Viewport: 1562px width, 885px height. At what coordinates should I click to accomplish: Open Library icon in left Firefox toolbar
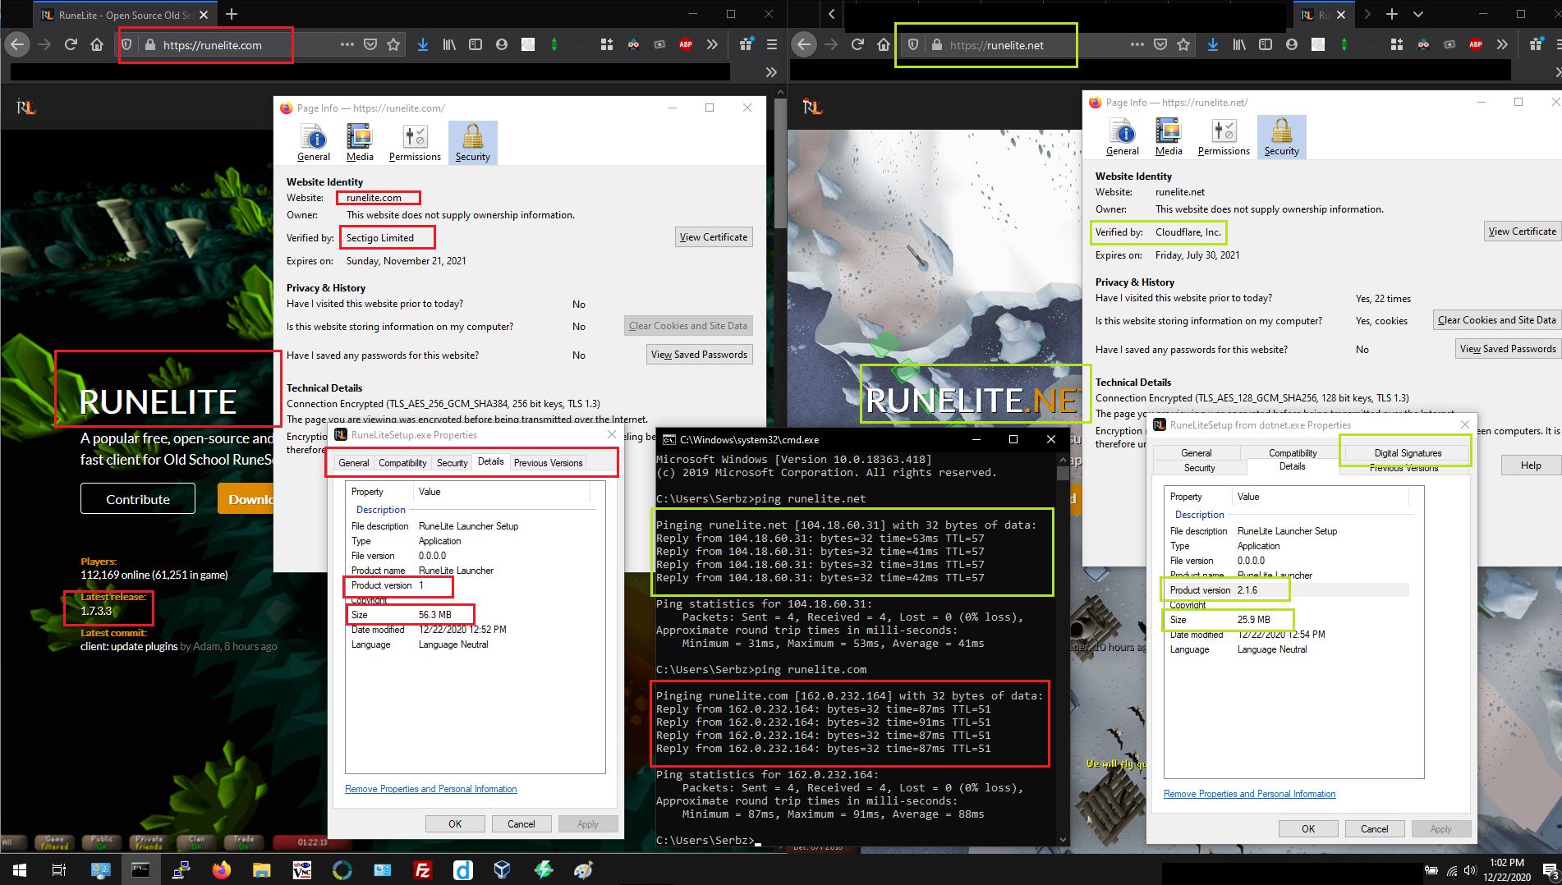coord(448,44)
